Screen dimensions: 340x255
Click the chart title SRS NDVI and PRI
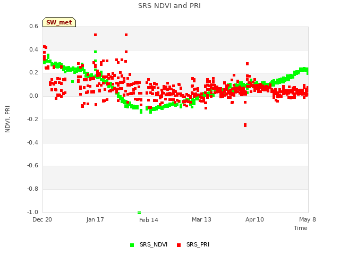click(x=169, y=6)
